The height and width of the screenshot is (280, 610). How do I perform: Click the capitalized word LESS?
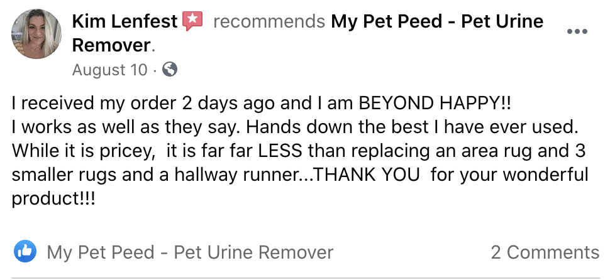(280, 151)
